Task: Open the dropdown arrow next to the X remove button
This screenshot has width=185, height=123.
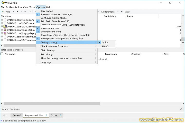Action: pyautogui.click(x=21, y=12)
